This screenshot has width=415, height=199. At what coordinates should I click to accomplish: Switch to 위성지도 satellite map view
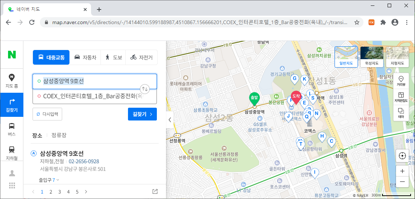tap(372, 57)
